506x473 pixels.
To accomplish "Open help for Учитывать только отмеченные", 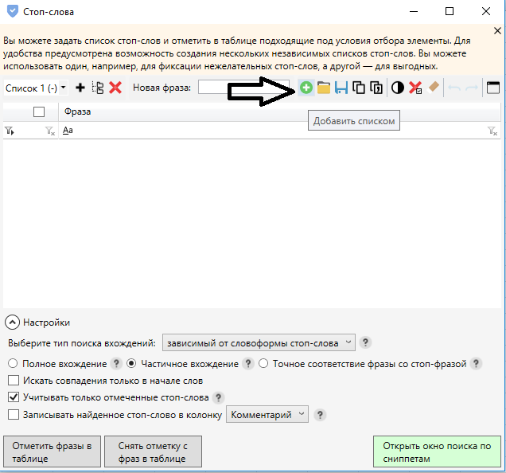I will (x=219, y=397).
